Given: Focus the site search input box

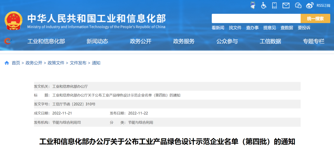Looking at the screenshot, I should pos(256,18).
